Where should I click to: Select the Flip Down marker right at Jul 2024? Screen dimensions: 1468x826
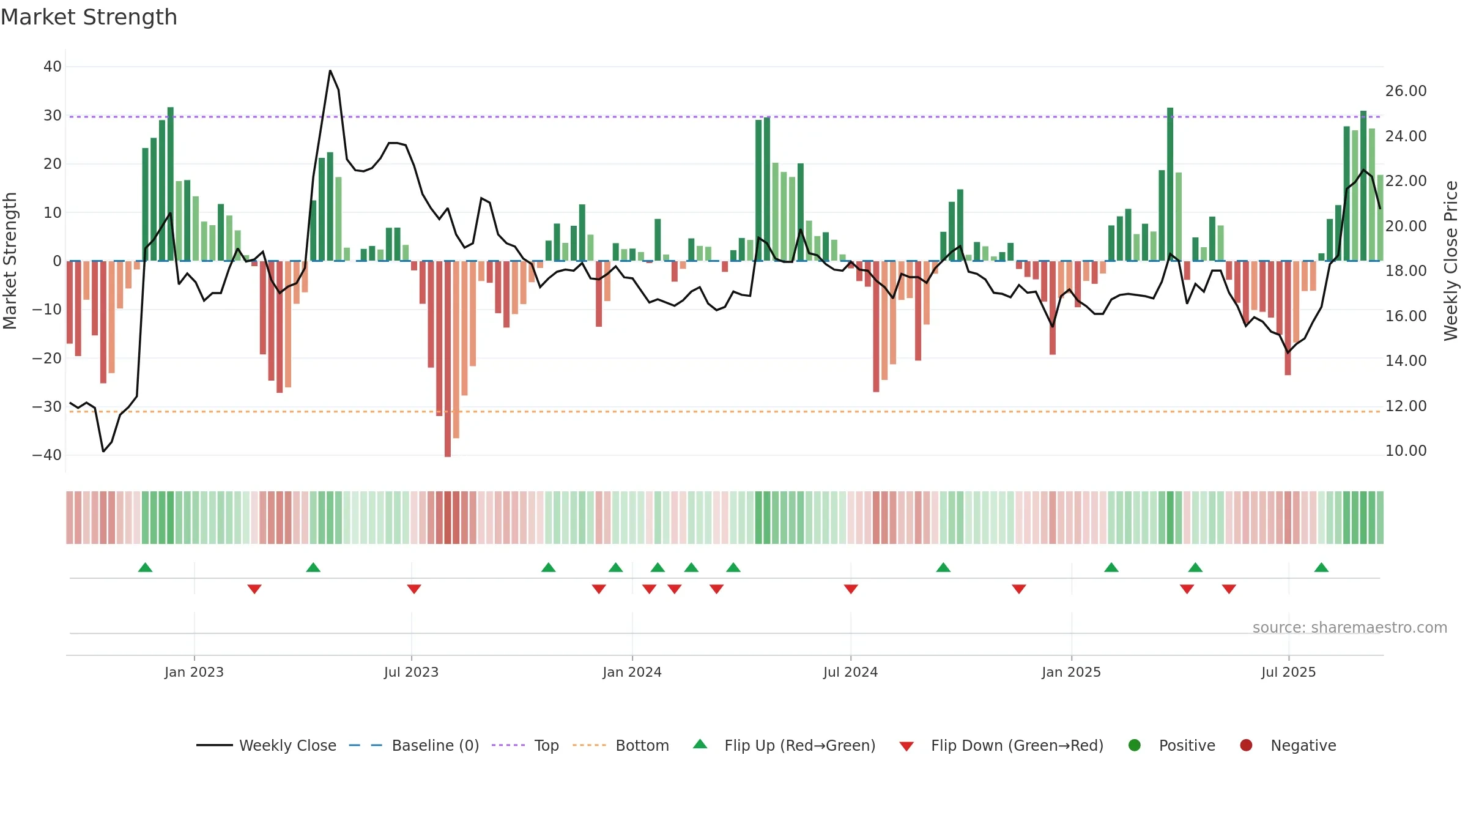coord(851,589)
